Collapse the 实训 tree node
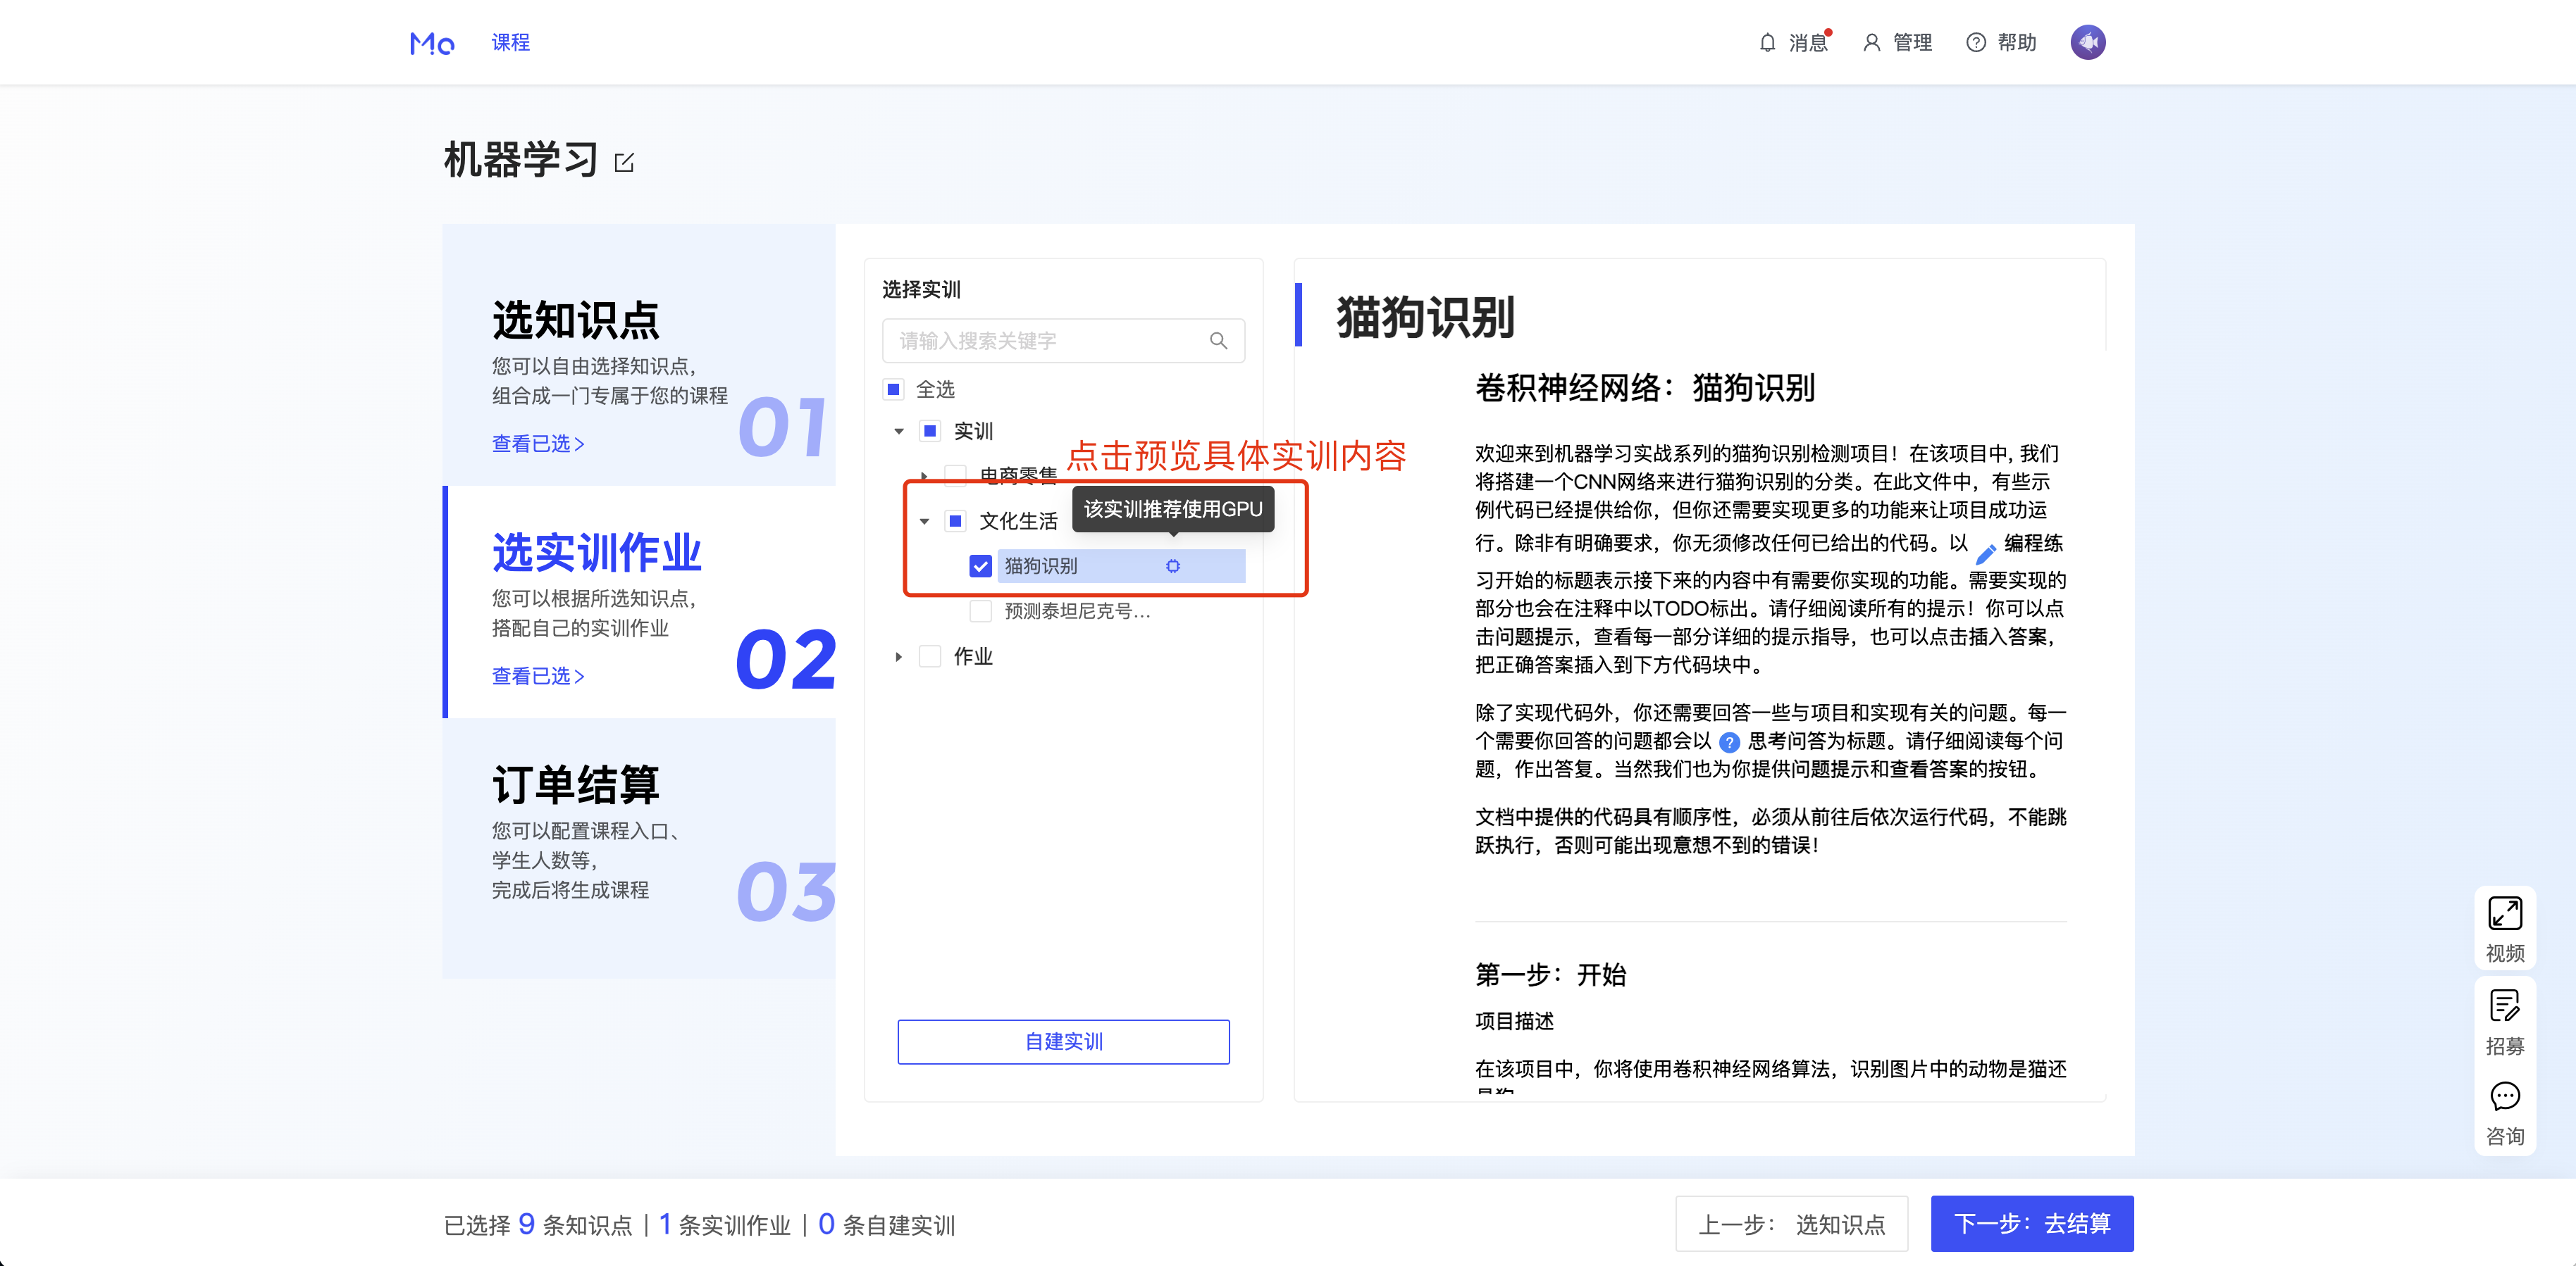Viewport: 2576px width, 1266px height. point(899,432)
